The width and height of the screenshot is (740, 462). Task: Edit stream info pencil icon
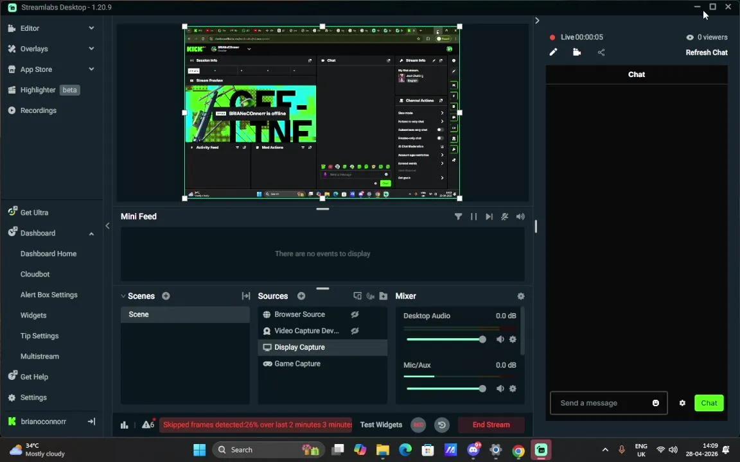[x=553, y=53]
